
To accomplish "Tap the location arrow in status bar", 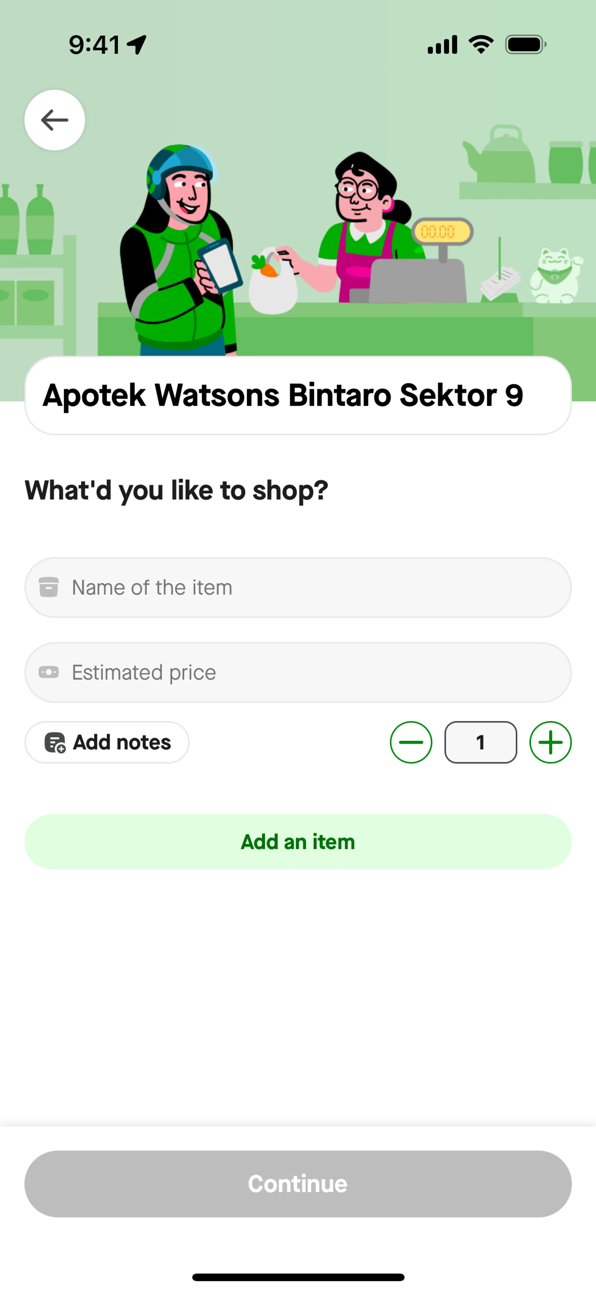I will click(x=137, y=45).
